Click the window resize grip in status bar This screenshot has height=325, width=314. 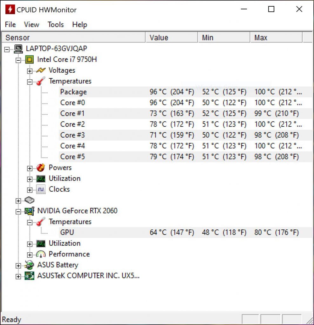pos(310,320)
